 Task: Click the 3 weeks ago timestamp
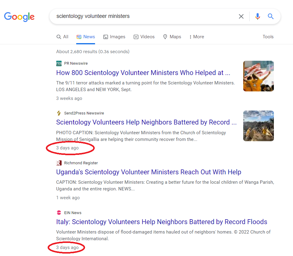tap(69, 98)
